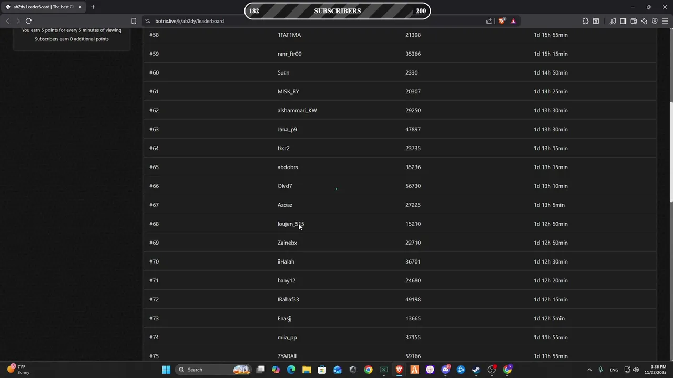Image resolution: width=673 pixels, height=378 pixels.
Task: Open Task View on the taskbar
Action: [x=261, y=370]
